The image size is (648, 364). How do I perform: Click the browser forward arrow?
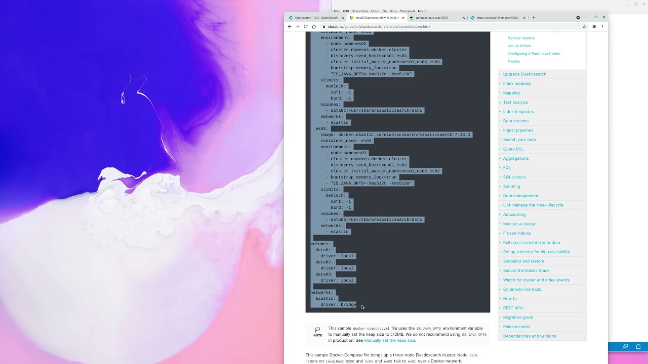click(298, 26)
